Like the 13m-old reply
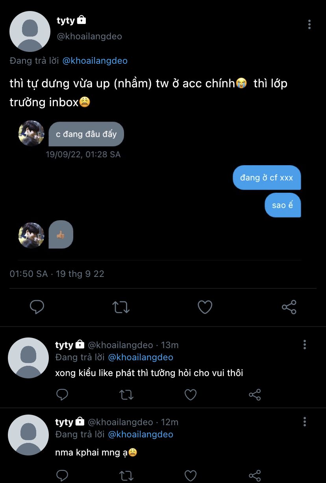Image resolution: width=326 pixels, height=483 pixels. point(191,395)
